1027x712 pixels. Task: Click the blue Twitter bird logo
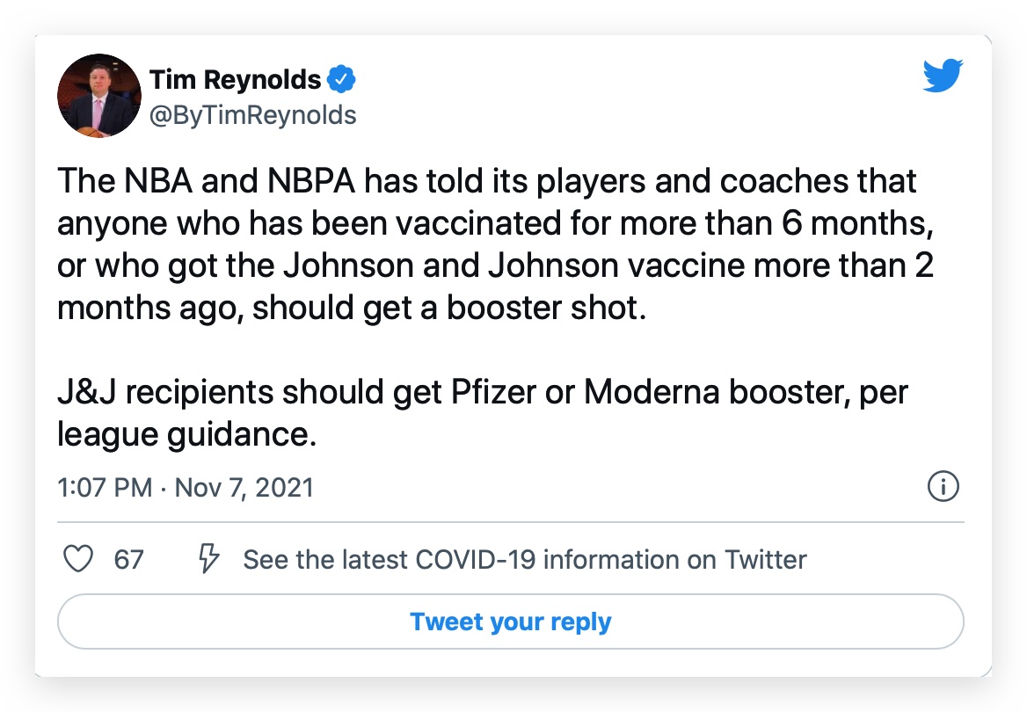[943, 76]
